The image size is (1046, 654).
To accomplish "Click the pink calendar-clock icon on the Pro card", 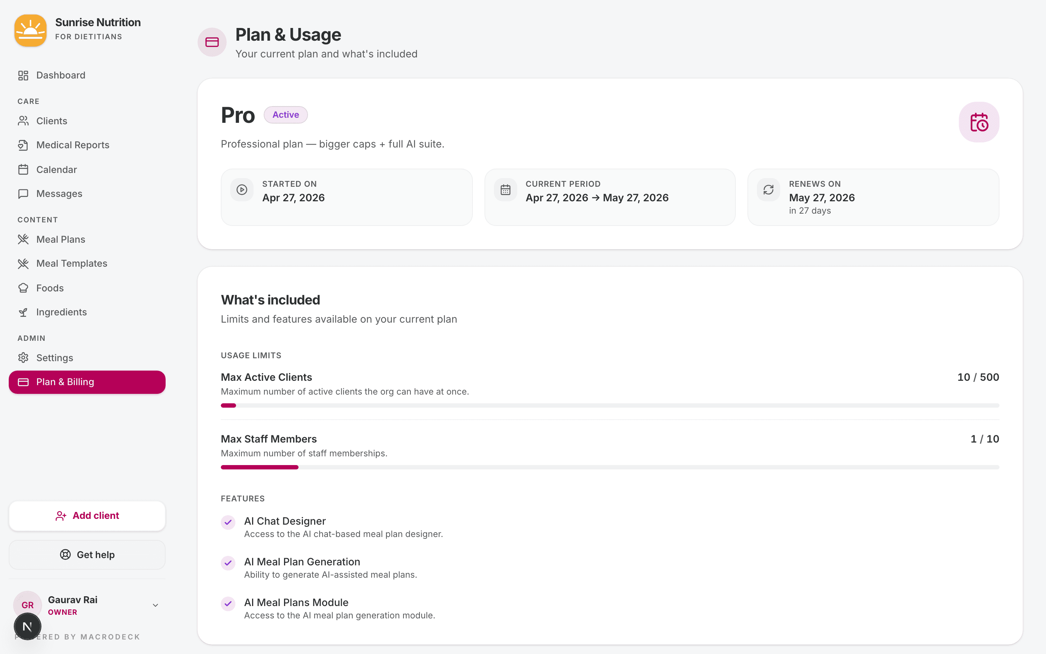I will tap(978, 122).
